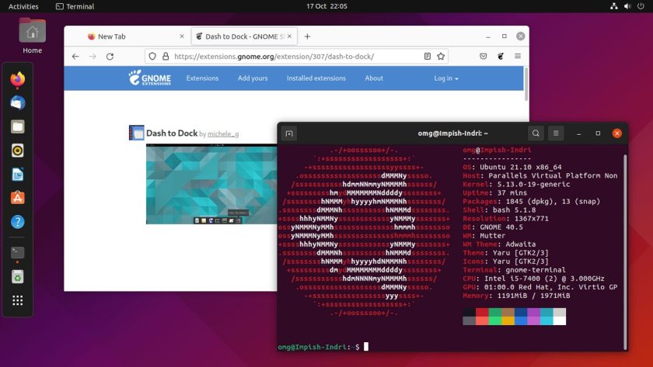Open the clock and calendar in top bar
The image size is (653, 367).
[x=326, y=6]
